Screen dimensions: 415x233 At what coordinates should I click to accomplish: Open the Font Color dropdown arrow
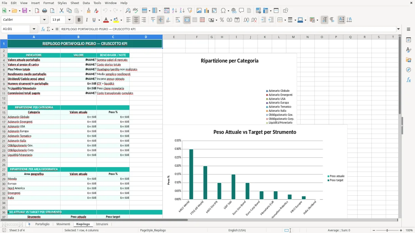click(111, 20)
